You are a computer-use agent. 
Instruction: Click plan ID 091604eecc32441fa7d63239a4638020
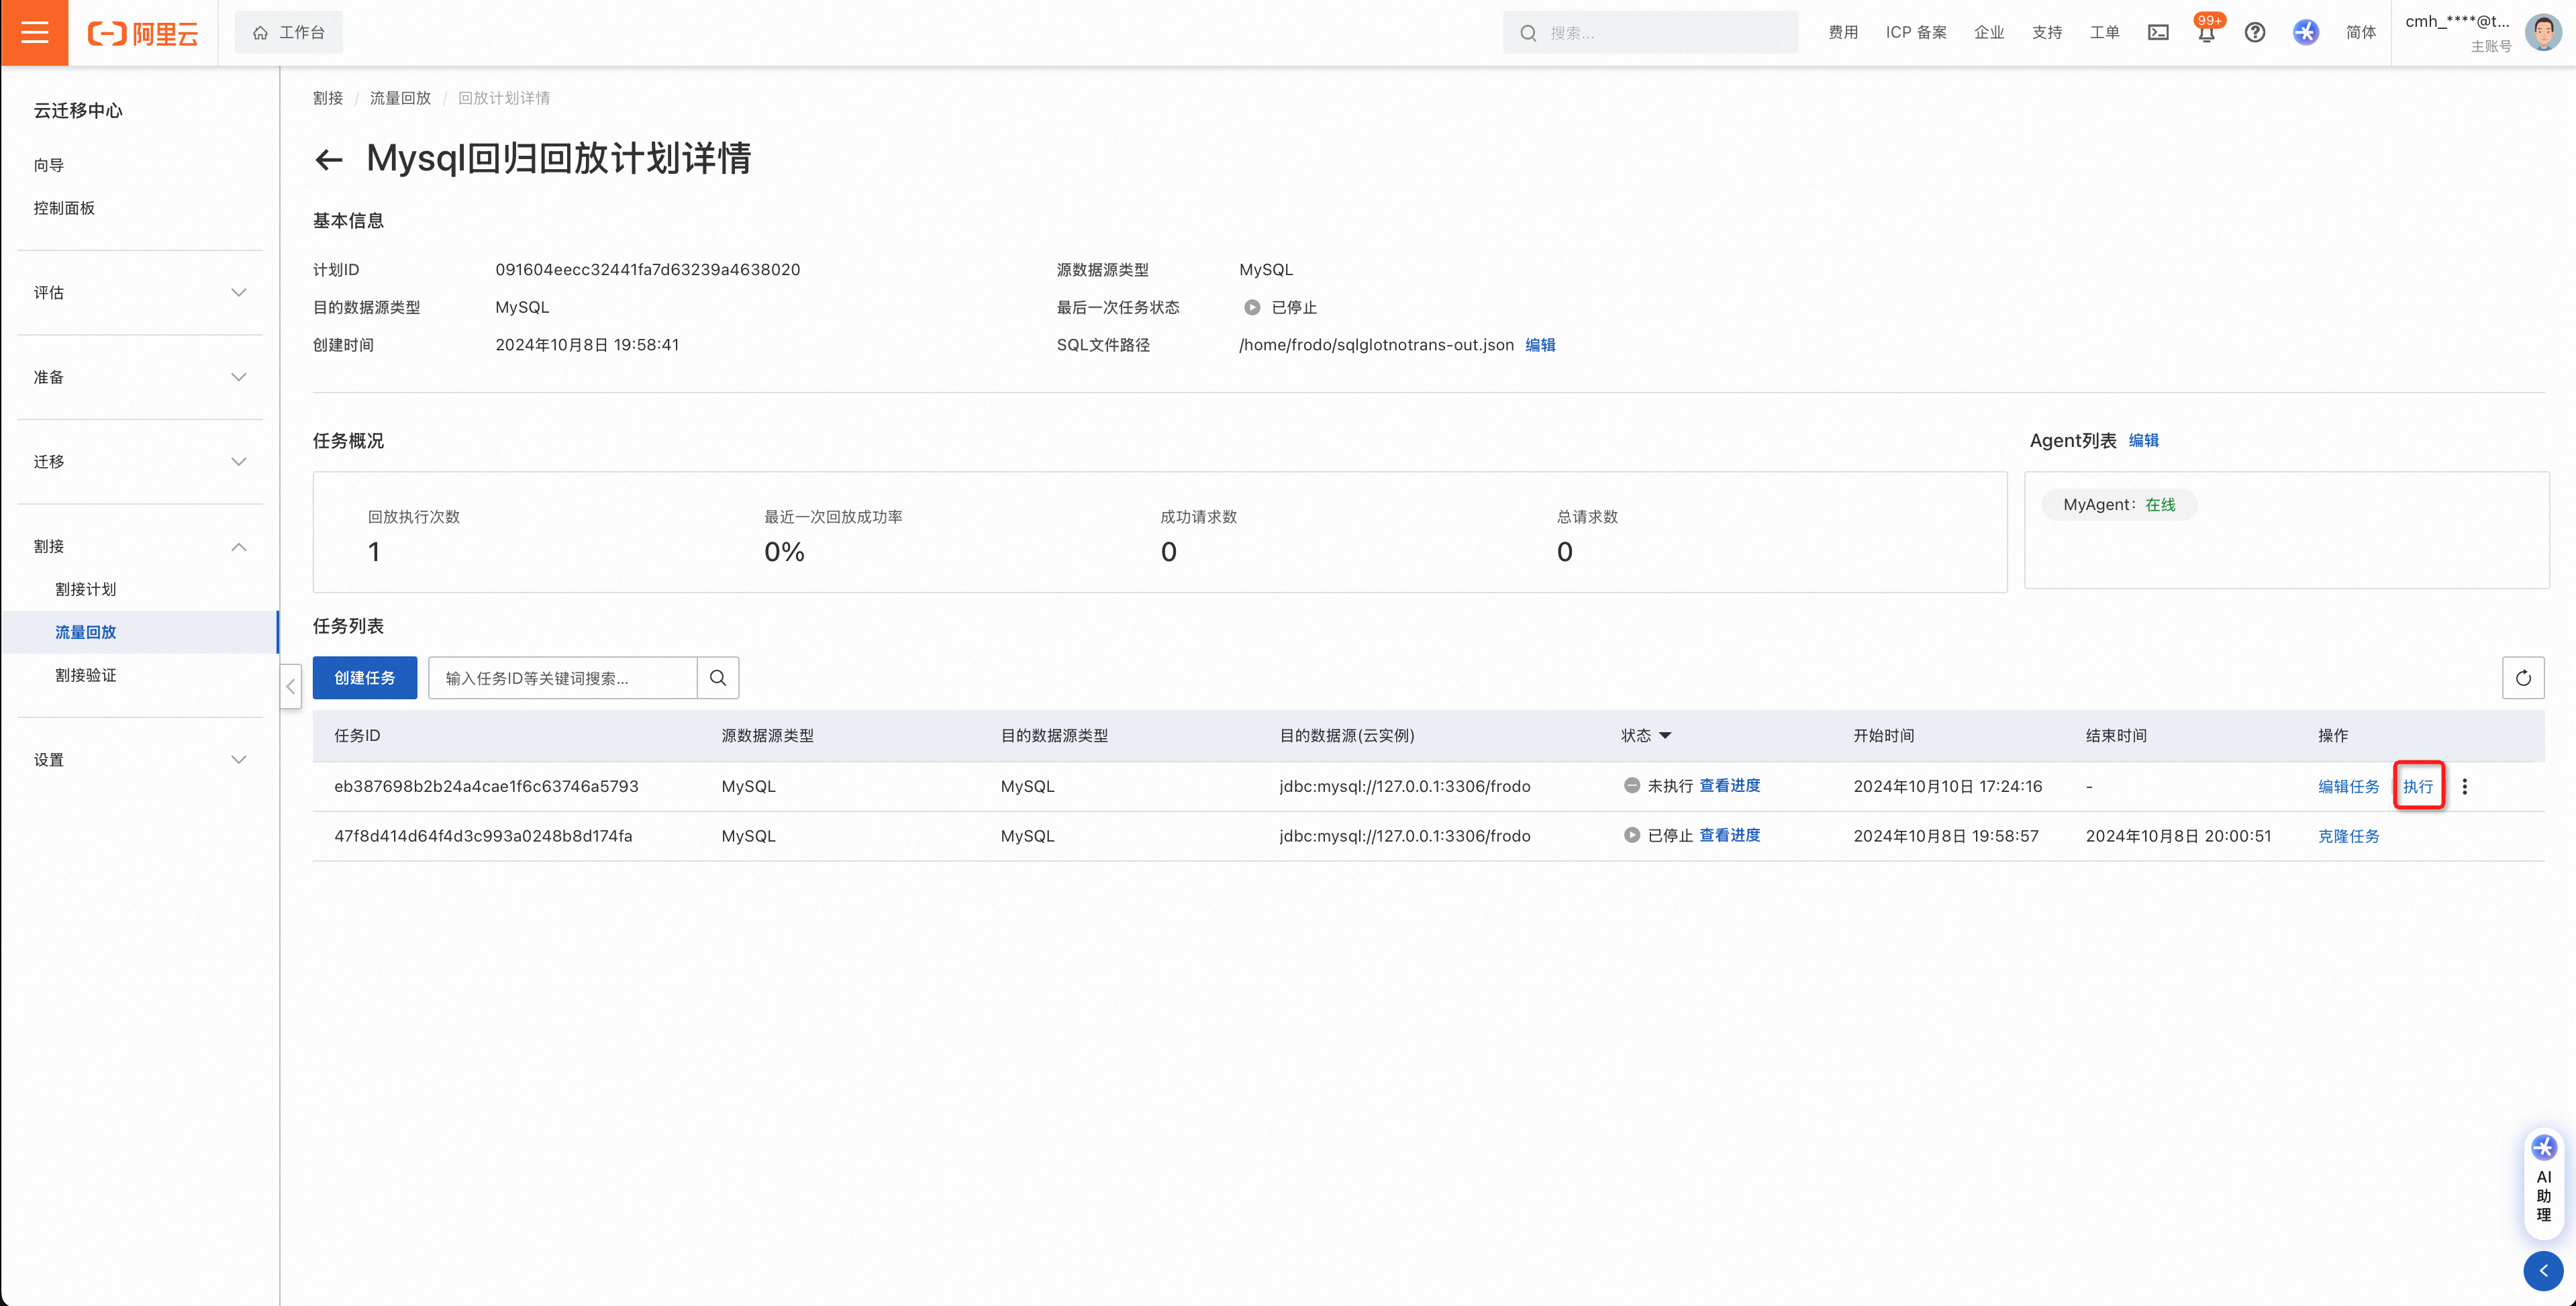pos(648,270)
